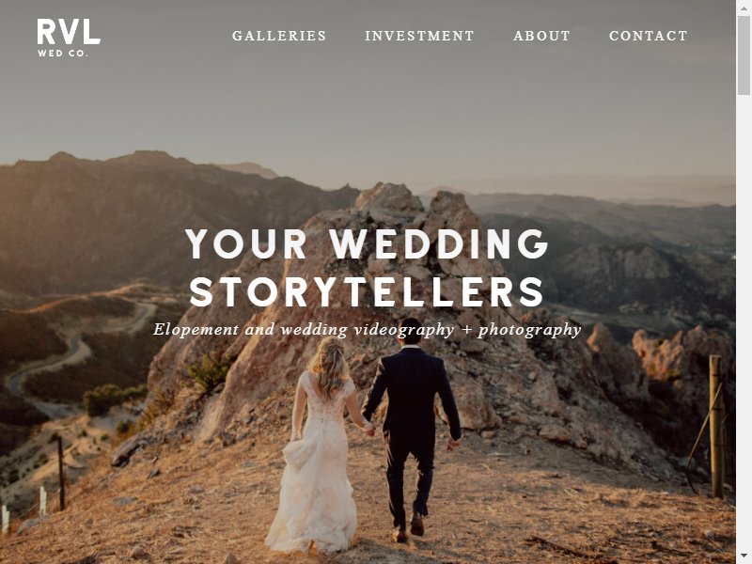Go to the Investment page
752x564 pixels.
point(419,36)
